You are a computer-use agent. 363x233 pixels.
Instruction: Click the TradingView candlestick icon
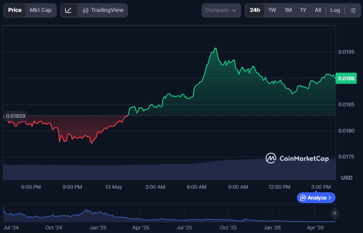click(x=86, y=10)
